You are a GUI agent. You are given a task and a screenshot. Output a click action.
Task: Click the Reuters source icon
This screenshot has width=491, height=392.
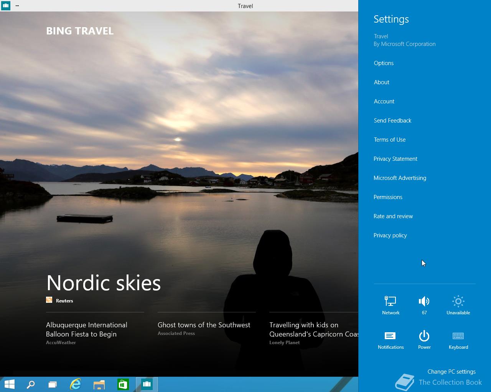(x=49, y=300)
